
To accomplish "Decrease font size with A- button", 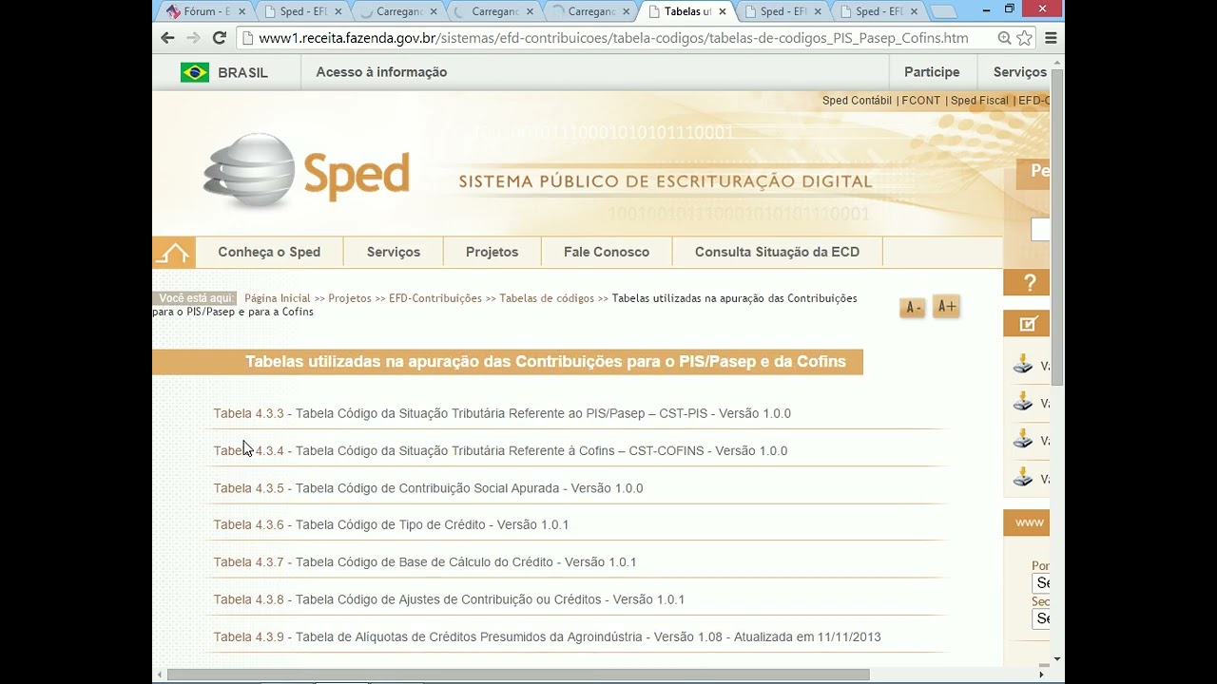I will point(913,307).
